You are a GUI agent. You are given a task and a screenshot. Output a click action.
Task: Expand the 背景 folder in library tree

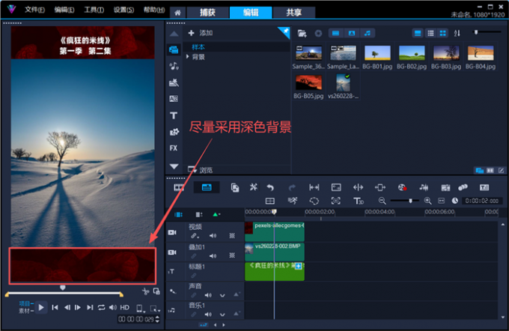click(x=188, y=56)
